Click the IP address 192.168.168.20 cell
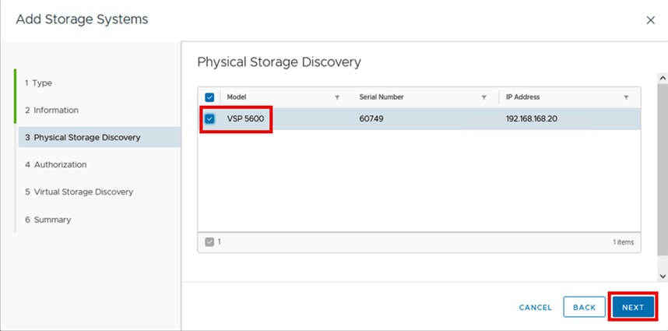 532,119
